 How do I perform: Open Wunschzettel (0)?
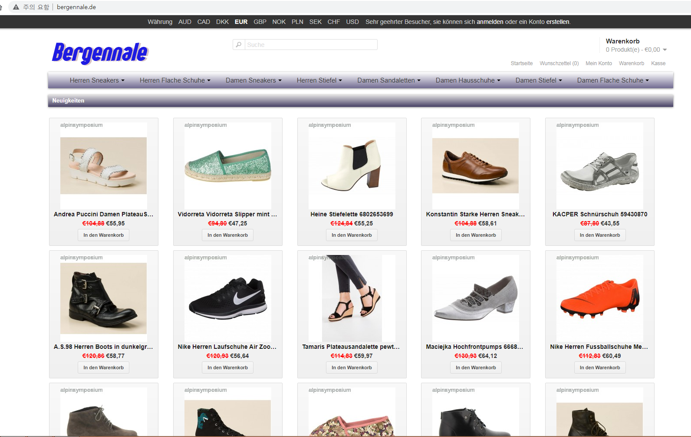559,63
